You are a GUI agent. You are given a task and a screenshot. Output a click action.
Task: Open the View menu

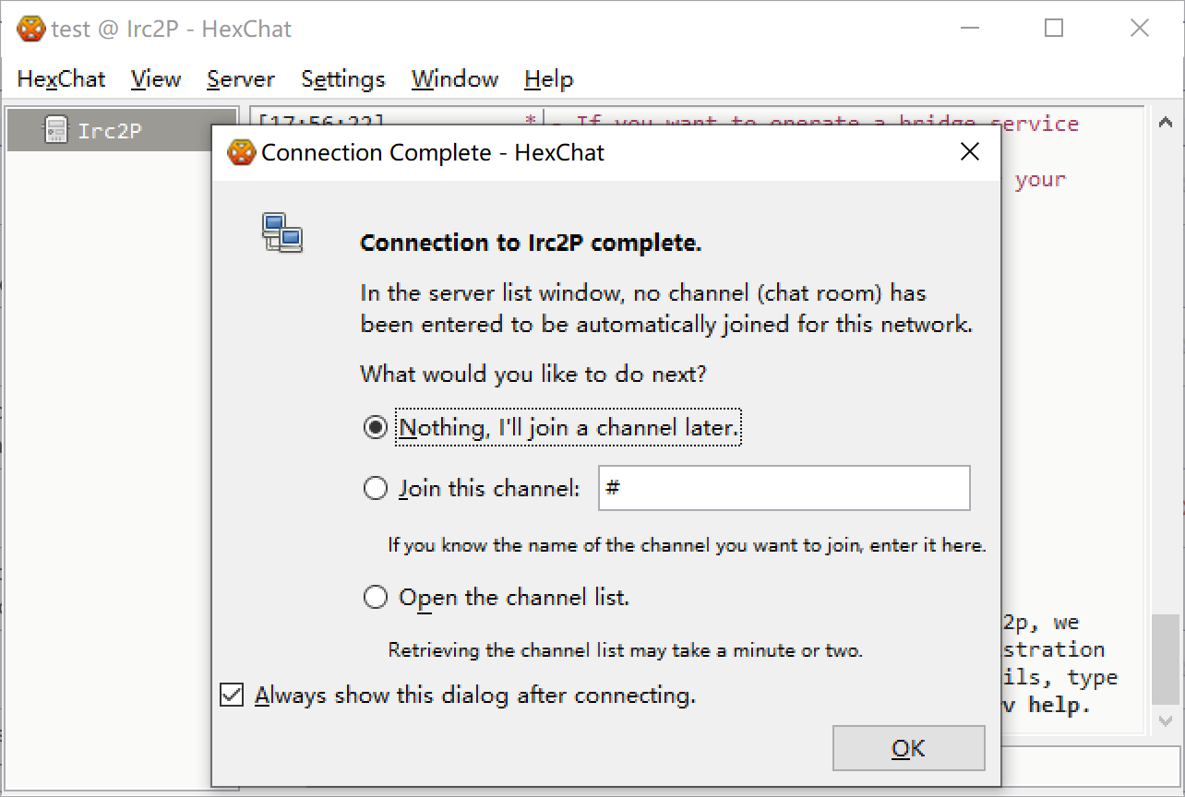155,79
